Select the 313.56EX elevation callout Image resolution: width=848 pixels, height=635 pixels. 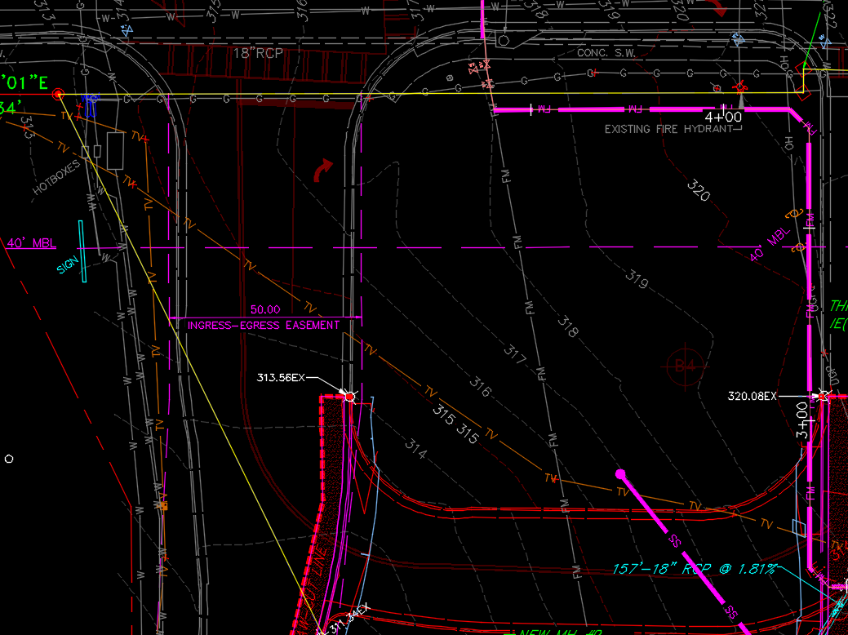(x=282, y=378)
